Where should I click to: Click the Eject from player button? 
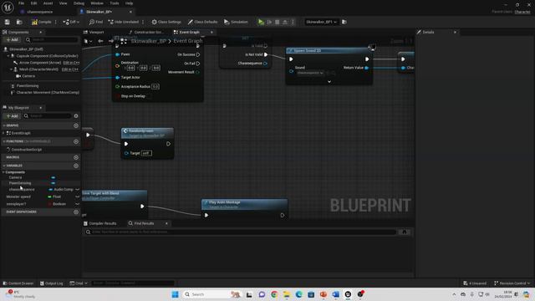[285, 22]
